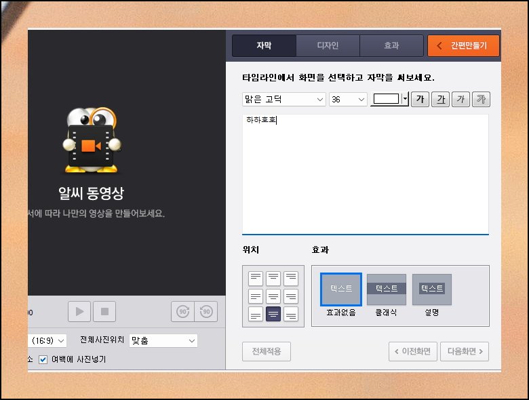Select the 설명 text effect

coord(432,289)
